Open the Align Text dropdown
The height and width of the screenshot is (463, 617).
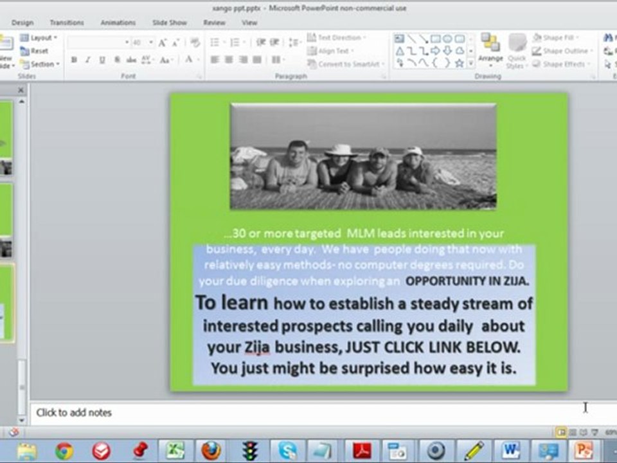[330, 51]
